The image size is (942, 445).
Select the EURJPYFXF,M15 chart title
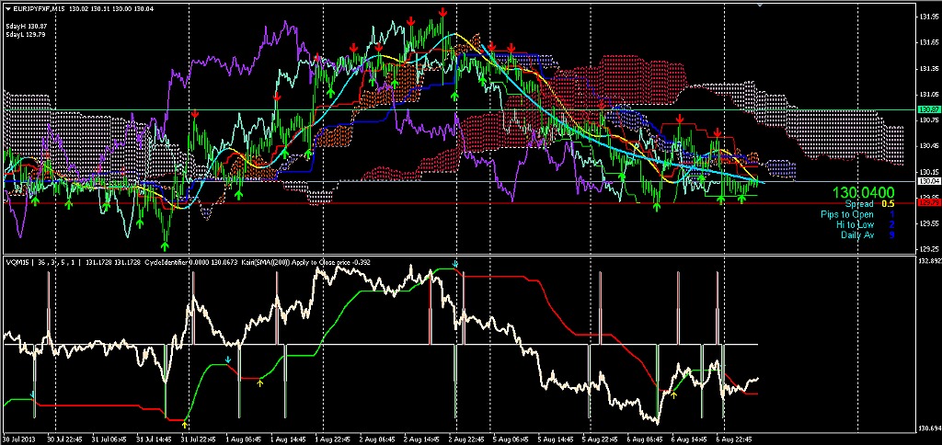(39, 9)
